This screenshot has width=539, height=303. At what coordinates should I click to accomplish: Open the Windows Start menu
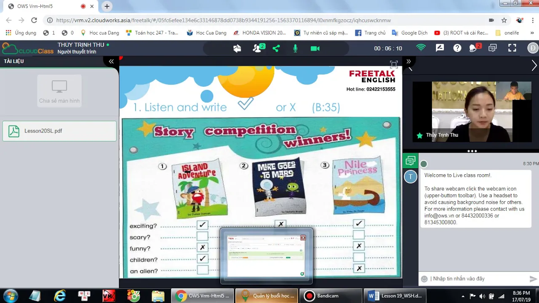10,295
